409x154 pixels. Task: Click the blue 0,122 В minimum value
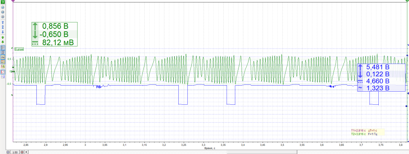click(x=378, y=74)
